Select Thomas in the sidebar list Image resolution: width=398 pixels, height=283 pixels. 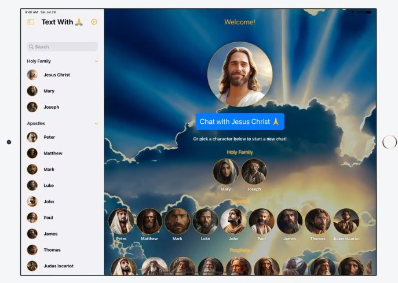pos(52,250)
